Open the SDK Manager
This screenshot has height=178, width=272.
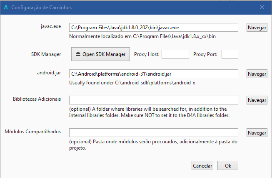[x=100, y=54]
